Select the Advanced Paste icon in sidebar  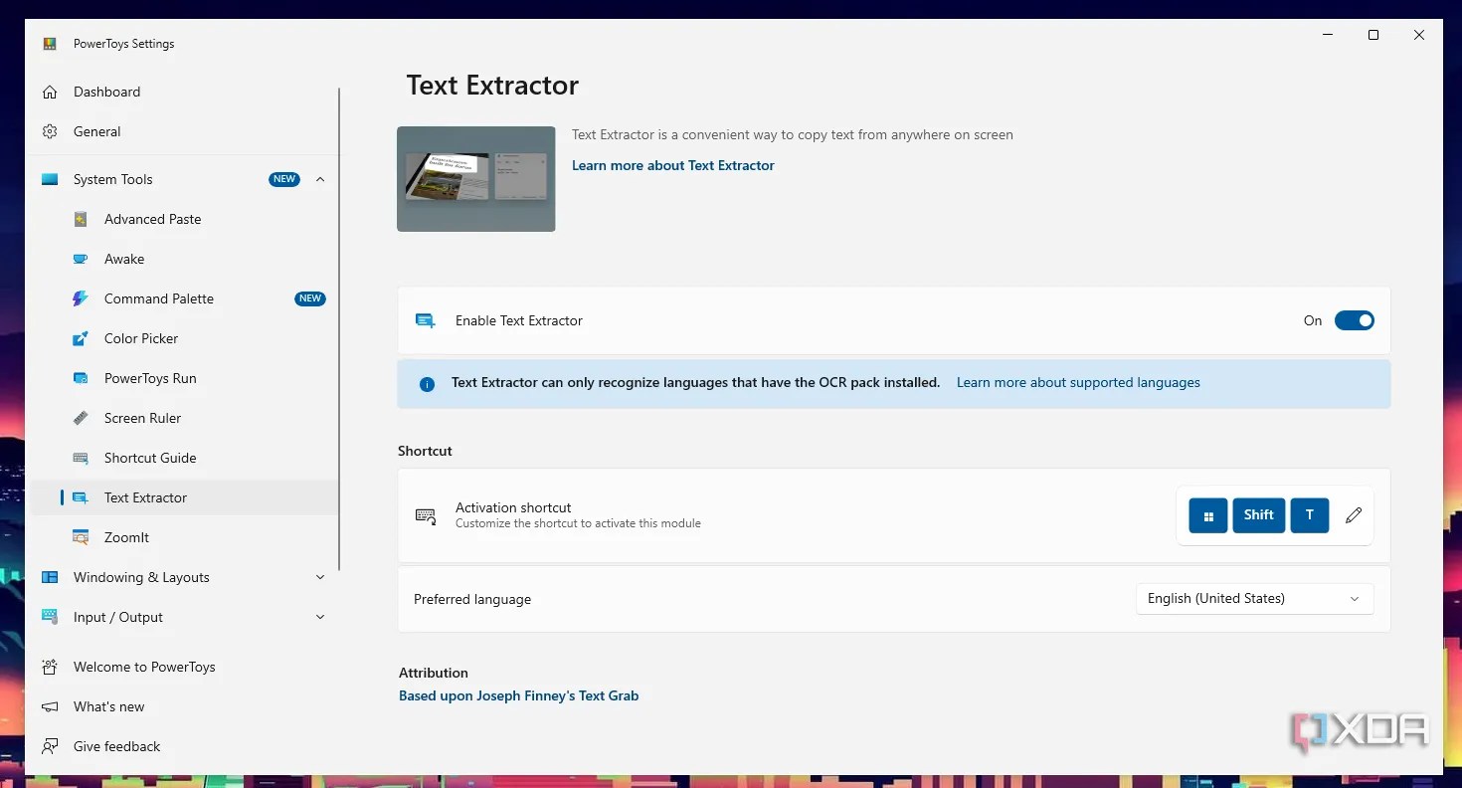80,219
